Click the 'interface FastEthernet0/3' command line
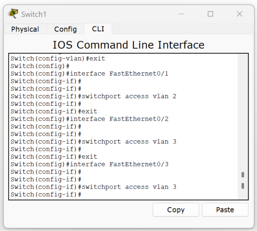Screen dimensions: 257x231 89,164
